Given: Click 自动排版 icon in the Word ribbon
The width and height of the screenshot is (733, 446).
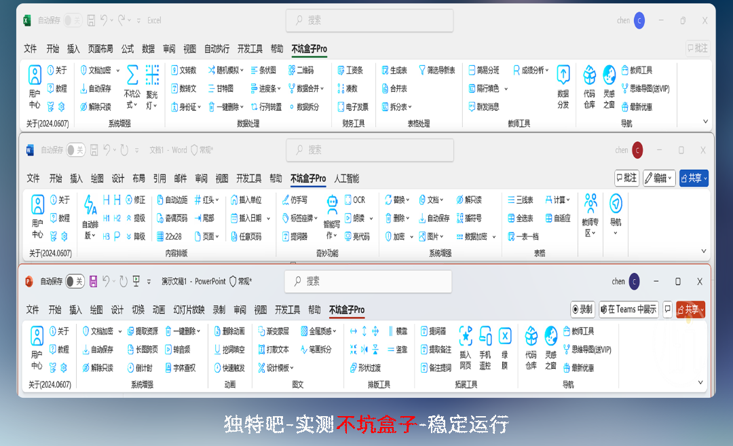Looking at the screenshot, I should (90, 217).
